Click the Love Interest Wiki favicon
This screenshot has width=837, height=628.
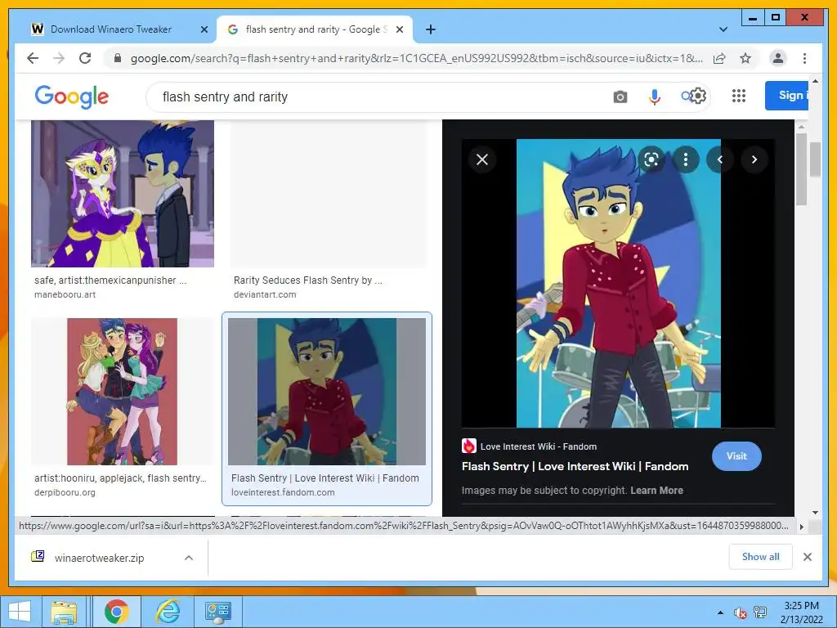(468, 446)
